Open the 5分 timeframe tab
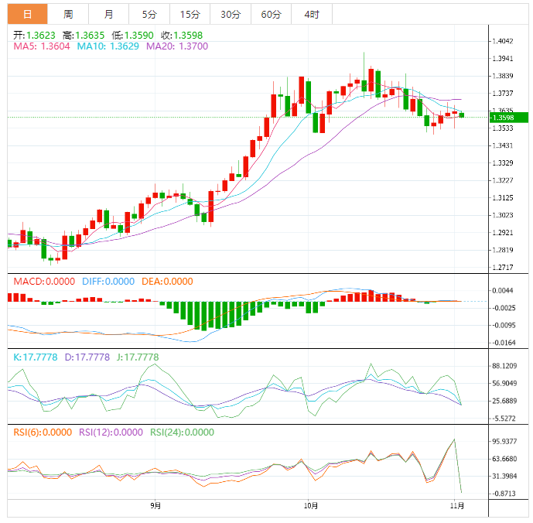 click(149, 14)
